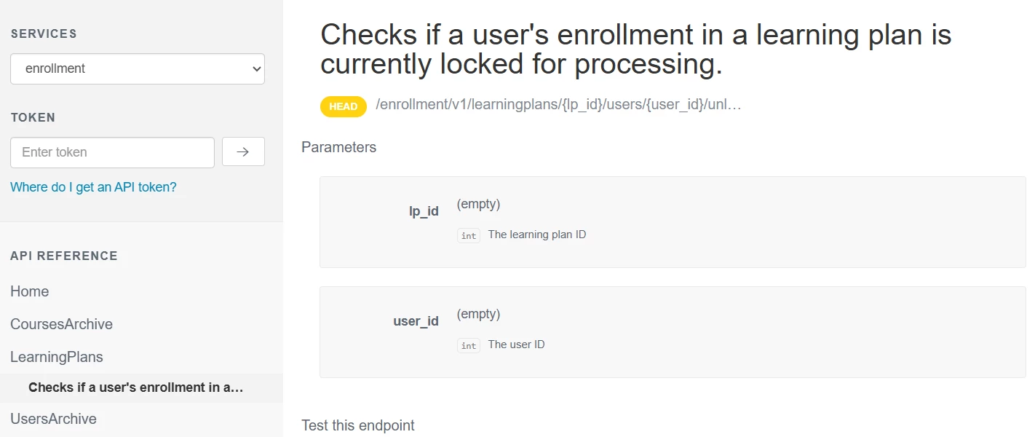
Task: Click the 'Test this endpoint' heading
Action: pos(358,425)
